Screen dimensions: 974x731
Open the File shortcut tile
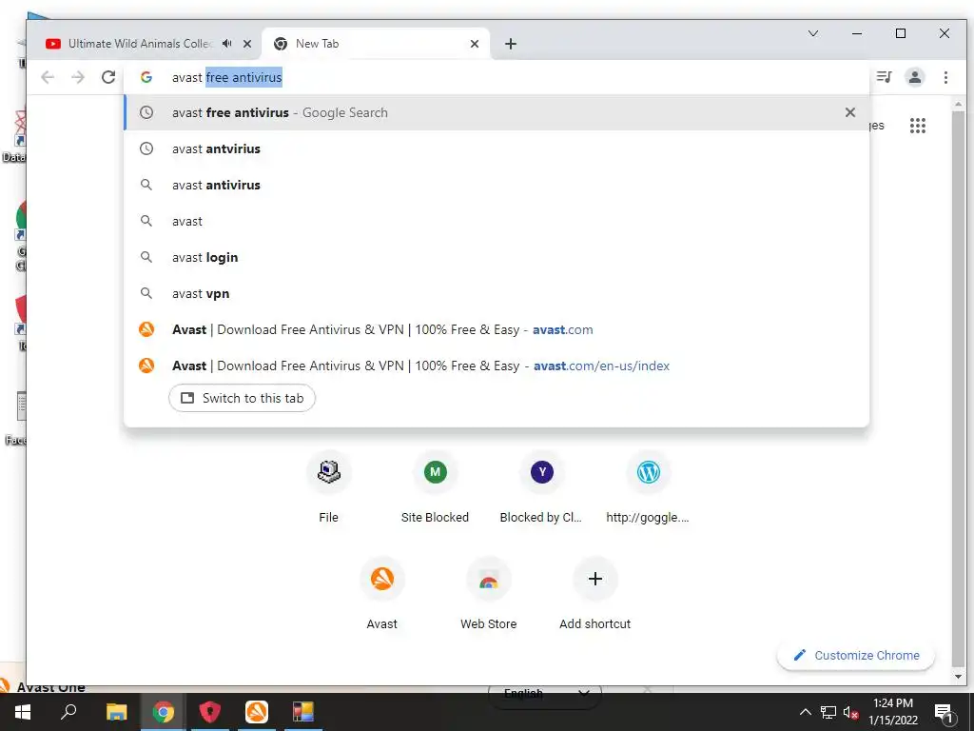coord(328,488)
